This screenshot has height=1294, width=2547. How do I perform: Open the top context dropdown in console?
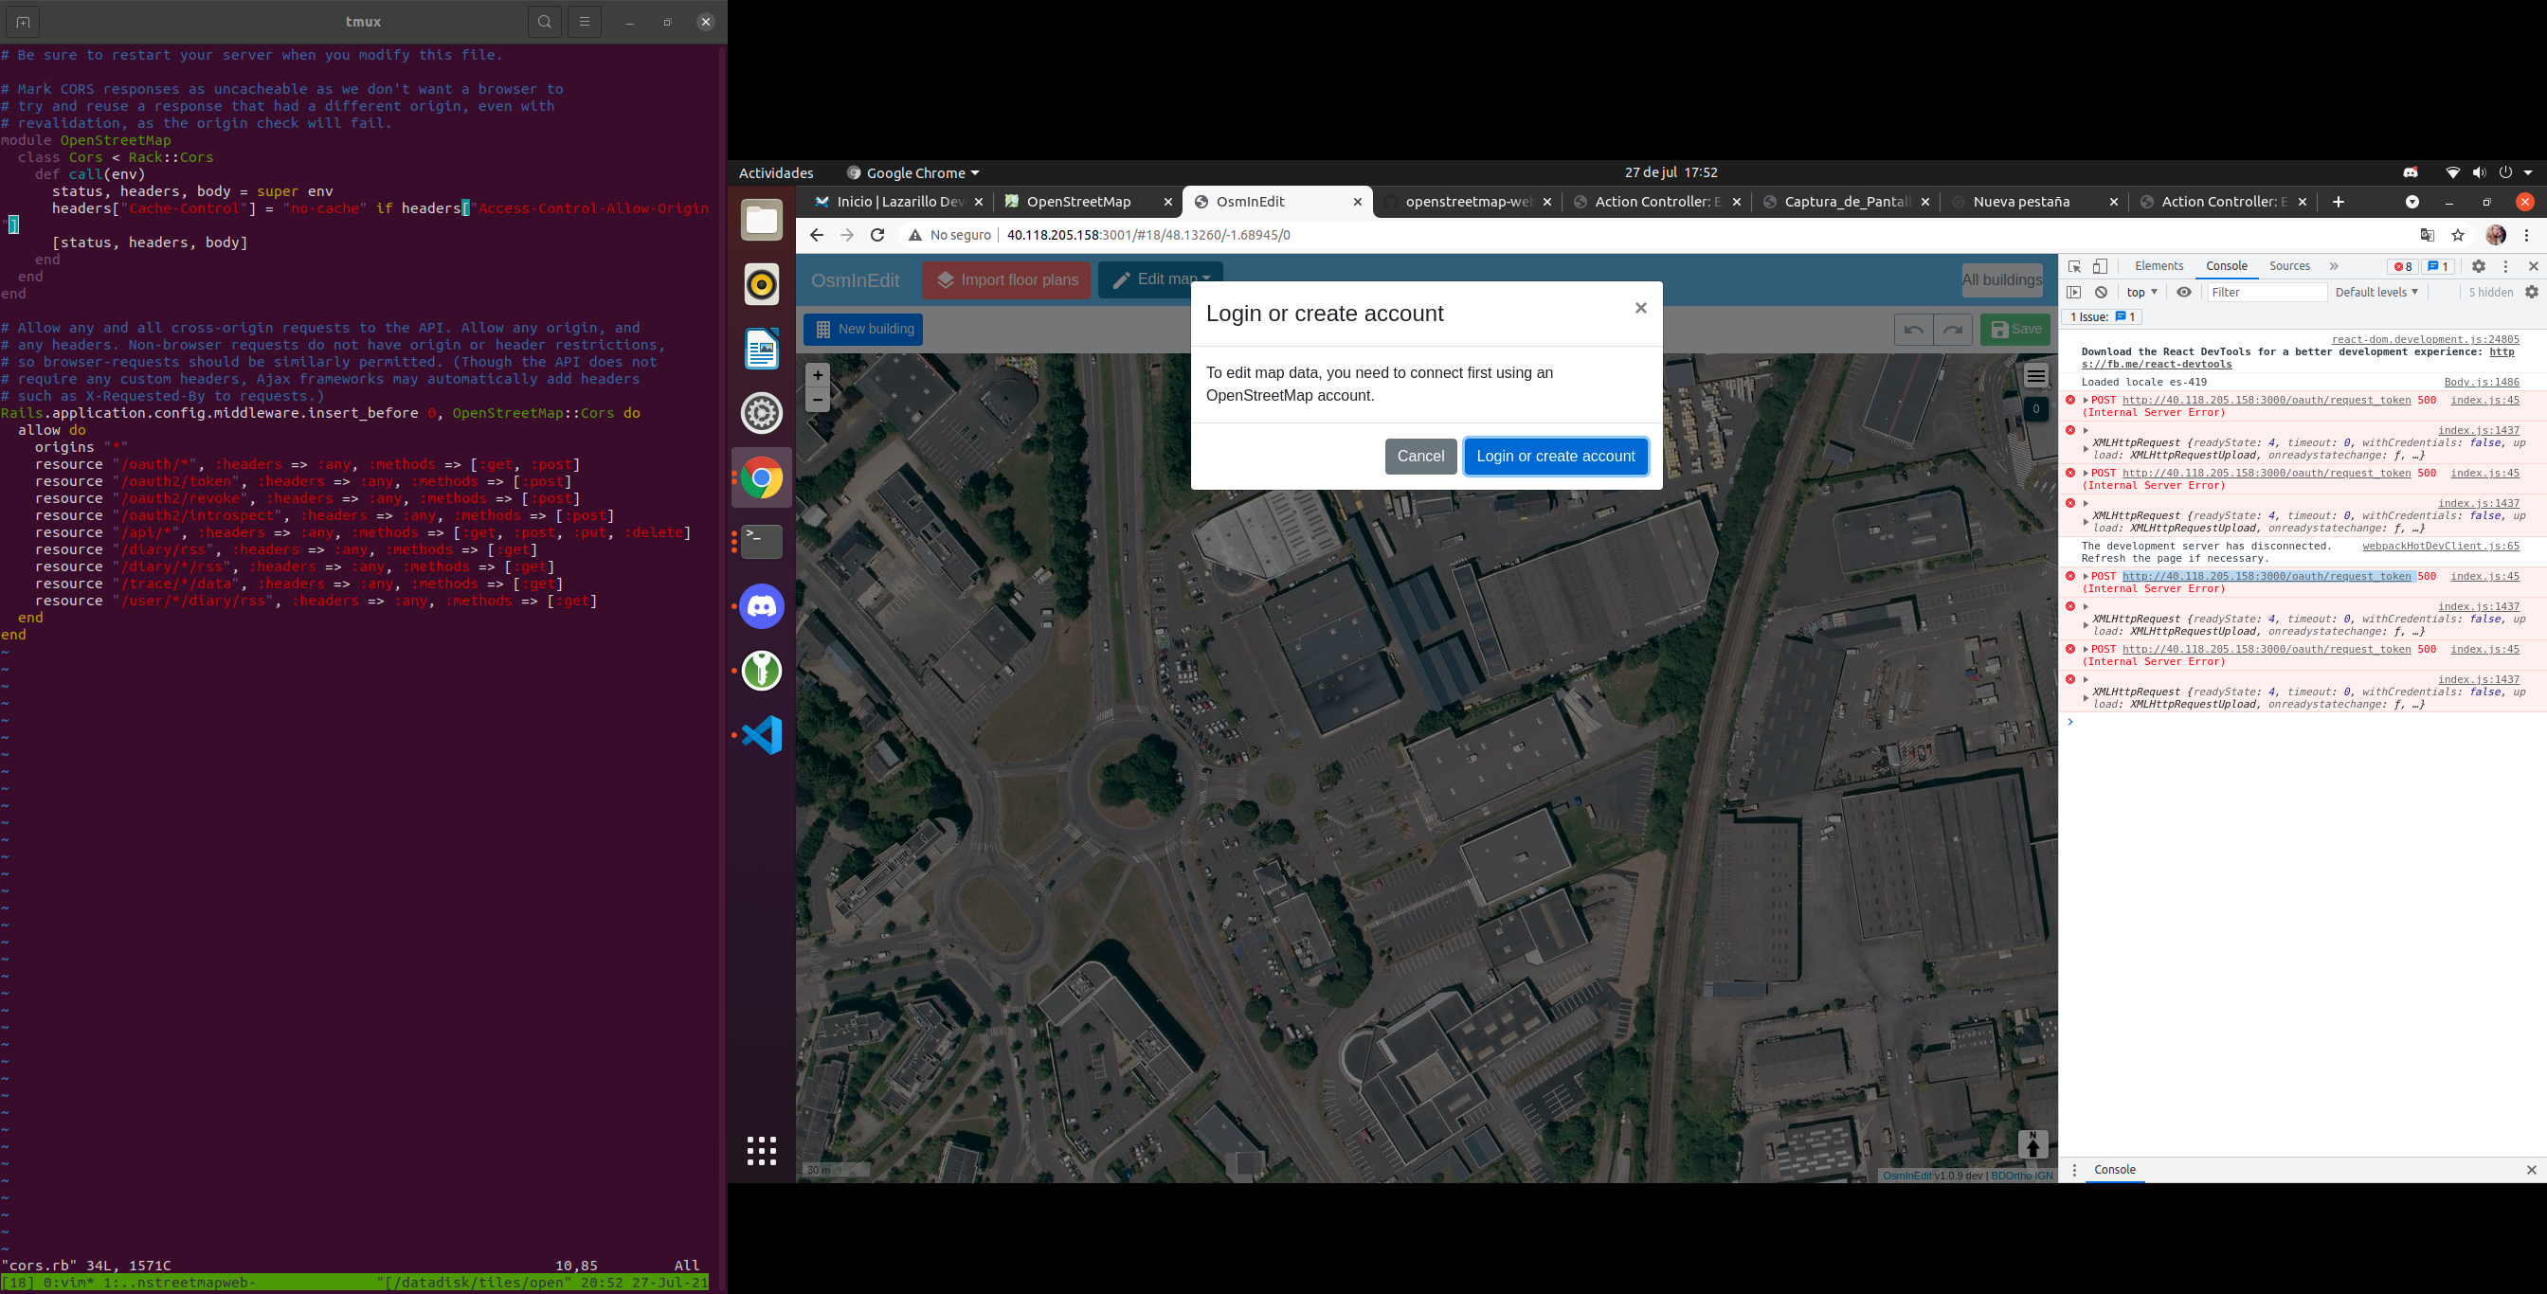click(x=2141, y=292)
